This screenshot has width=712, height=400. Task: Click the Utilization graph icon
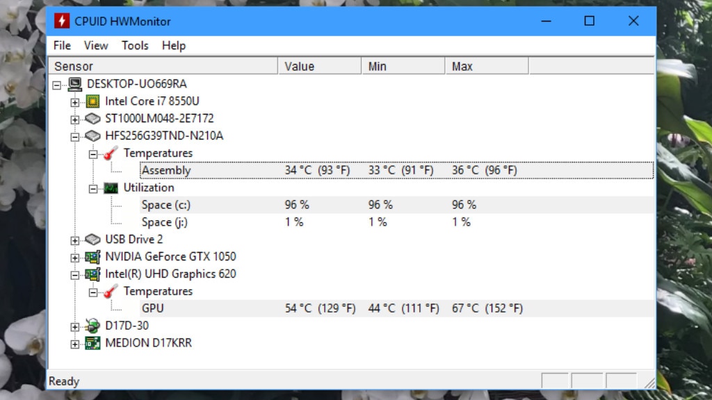tap(111, 187)
